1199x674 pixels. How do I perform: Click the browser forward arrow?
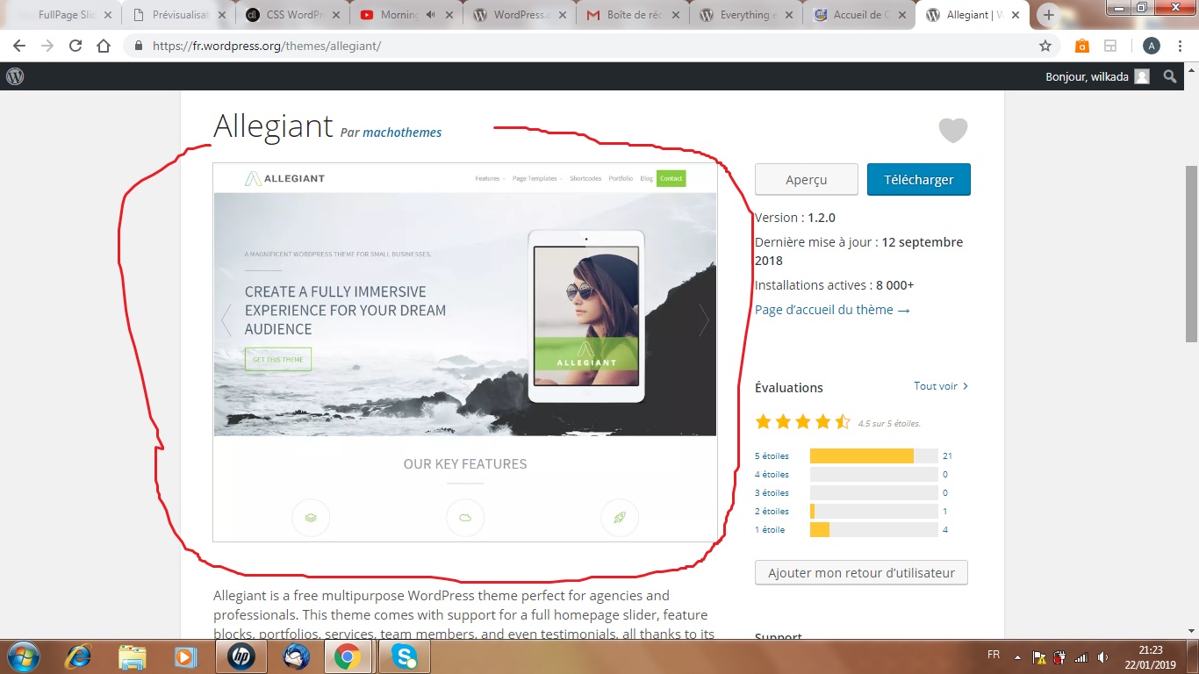tap(47, 46)
